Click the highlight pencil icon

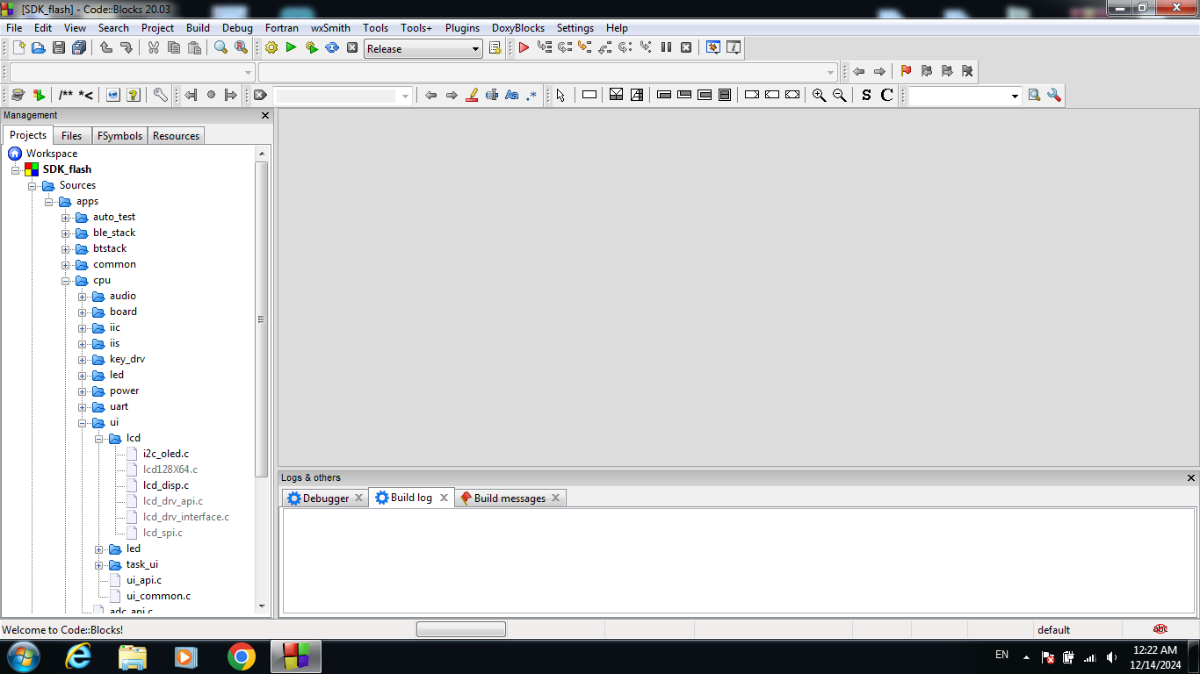(472, 95)
